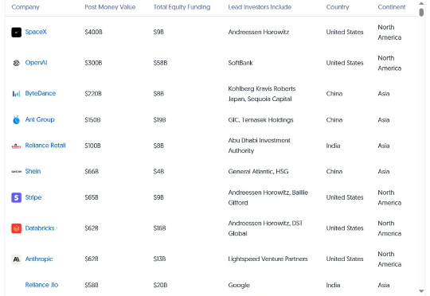Click the scrollbar down arrow
Viewport: 430px width, 296px height.
421,291
